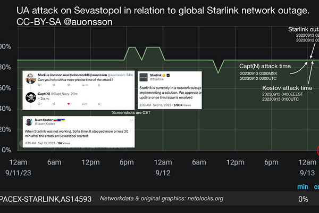Image resolution: width=319 pixels, height=213 pixels.
Task: Click the Markus Jonsson mastodon.world display name
Action: [x=72, y=75]
